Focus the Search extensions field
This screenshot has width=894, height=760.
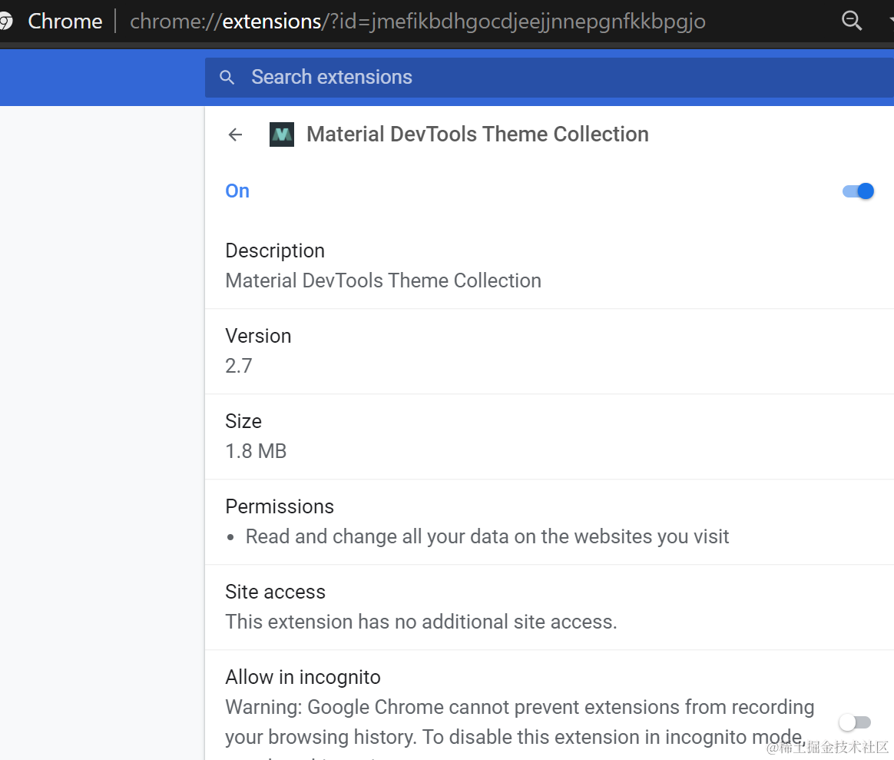click(x=538, y=78)
